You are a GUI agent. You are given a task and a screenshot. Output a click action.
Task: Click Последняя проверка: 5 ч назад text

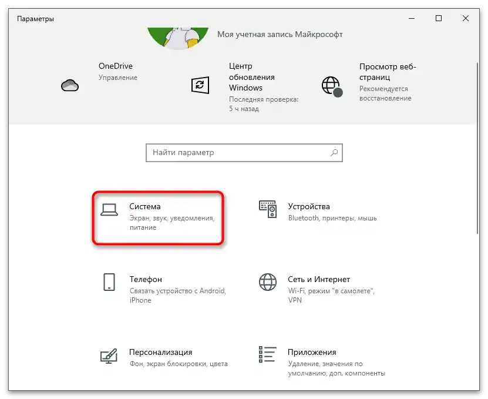point(263,104)
